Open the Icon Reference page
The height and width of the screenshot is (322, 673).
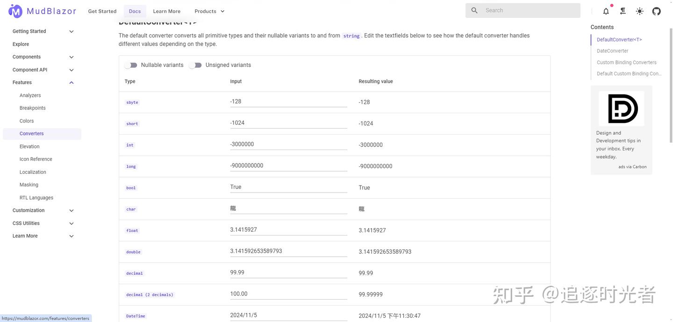point(36,159)
